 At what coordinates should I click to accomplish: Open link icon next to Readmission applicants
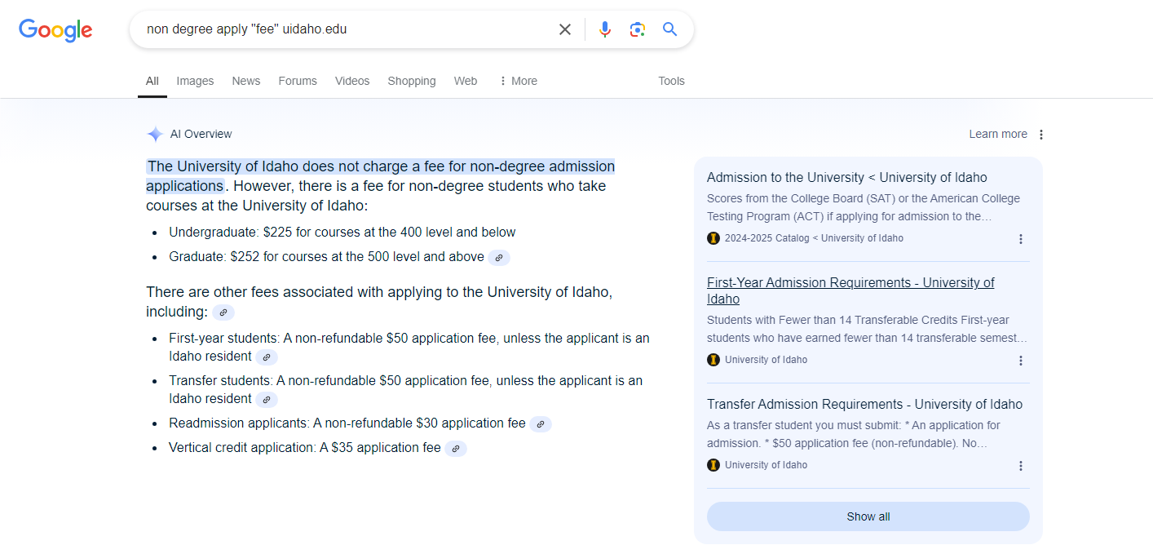tap(541, 424)
